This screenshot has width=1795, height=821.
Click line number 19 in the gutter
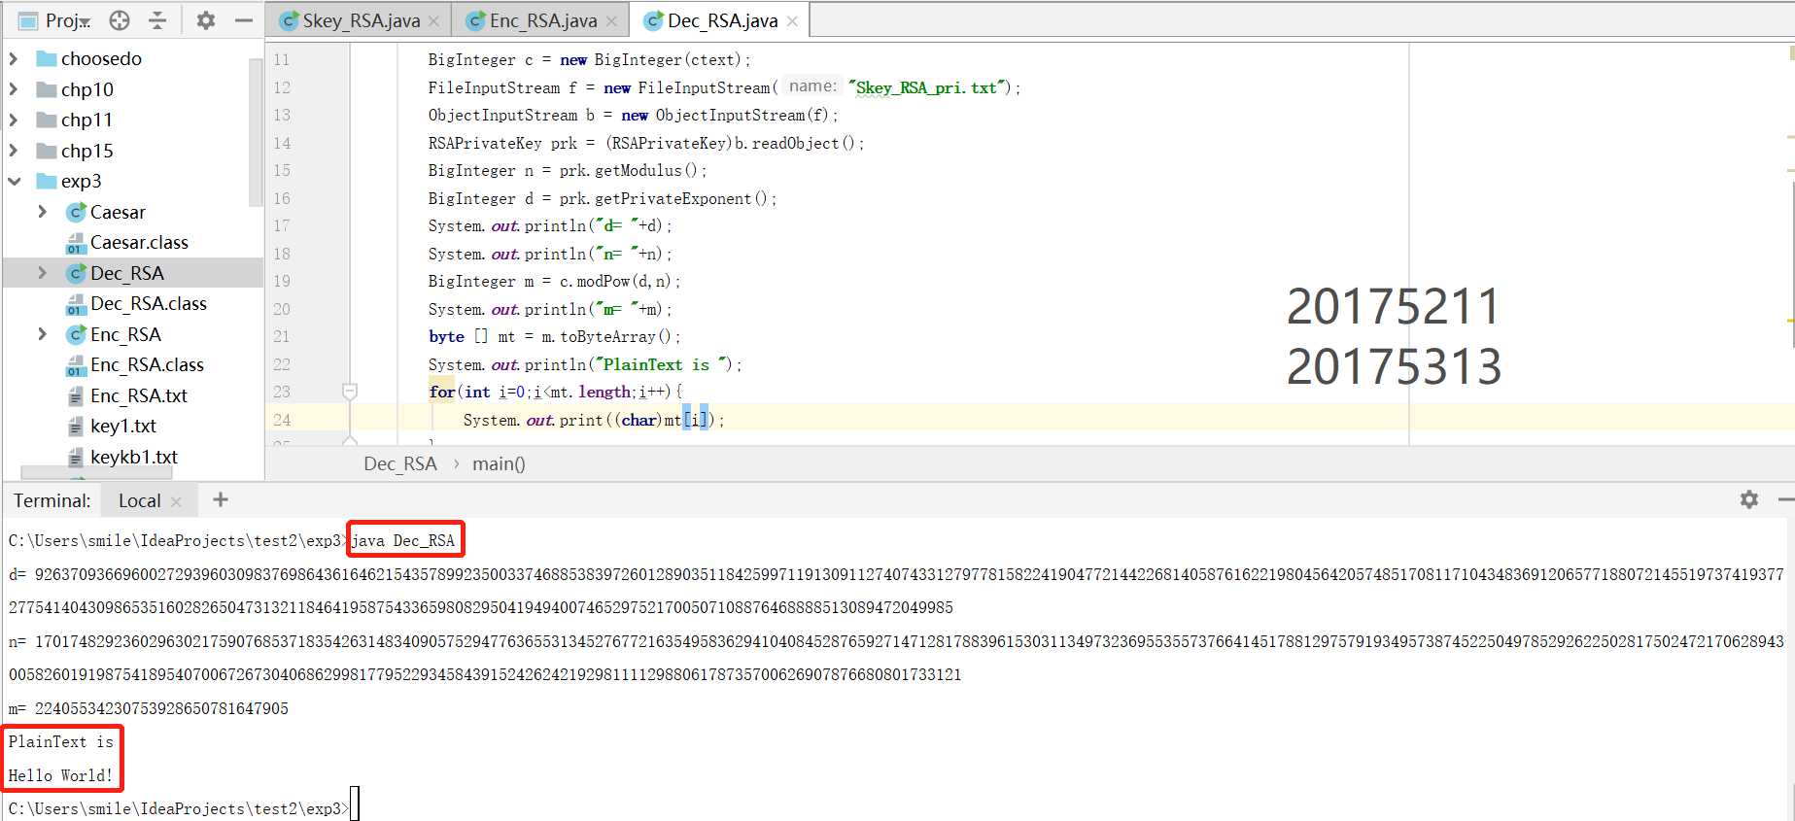(x=282, y=281)
